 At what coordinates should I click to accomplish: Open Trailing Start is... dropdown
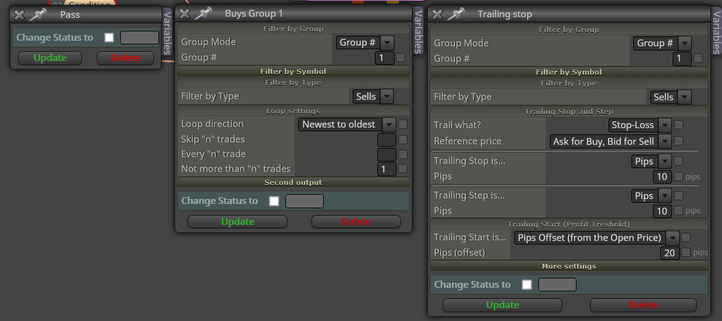[x=597, y=238]
